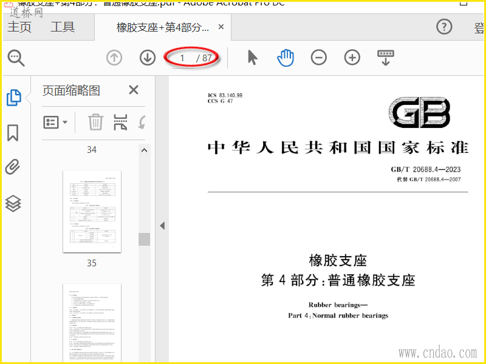This screenshot has width=486, height=364.
Task: Collapse the navigation pane with triangle
Action: tap(162, 226)
